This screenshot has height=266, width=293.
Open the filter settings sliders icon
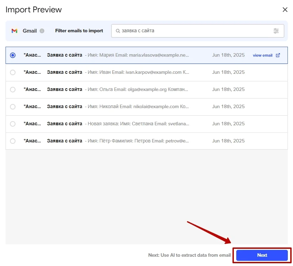pyautogui.click(x=276, y=31)
